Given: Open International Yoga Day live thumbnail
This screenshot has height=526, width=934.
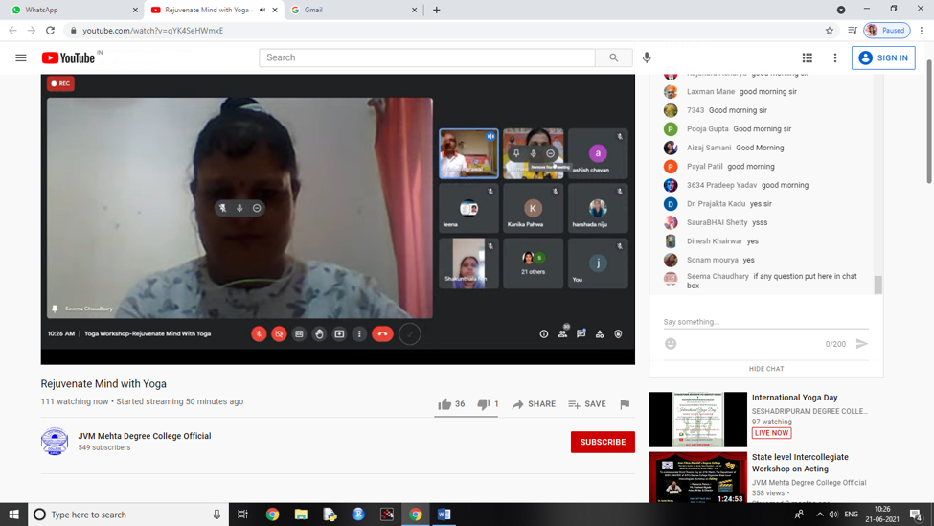Looking at the screenshot, I should point(698,420).
